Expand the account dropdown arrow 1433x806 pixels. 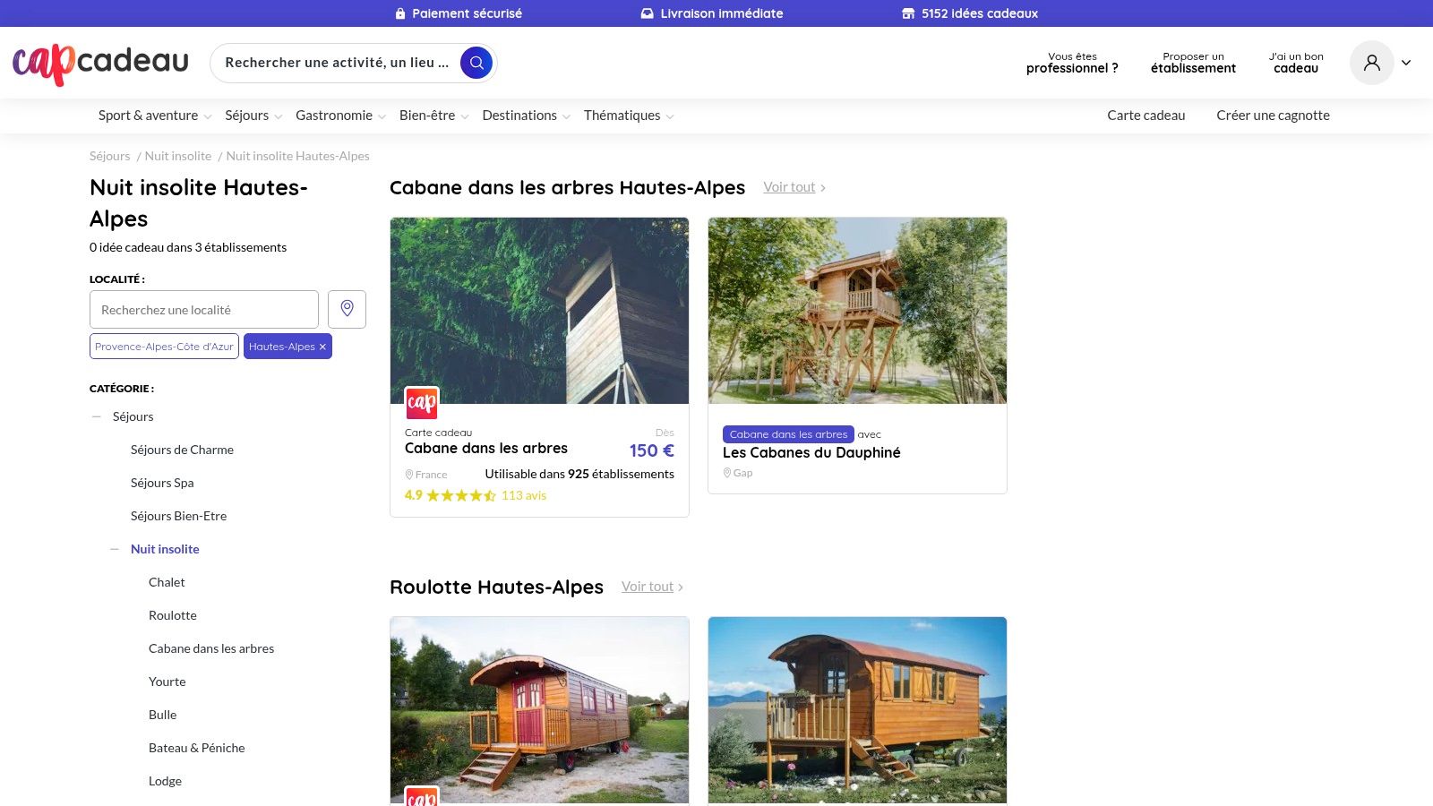[1406, 63]
